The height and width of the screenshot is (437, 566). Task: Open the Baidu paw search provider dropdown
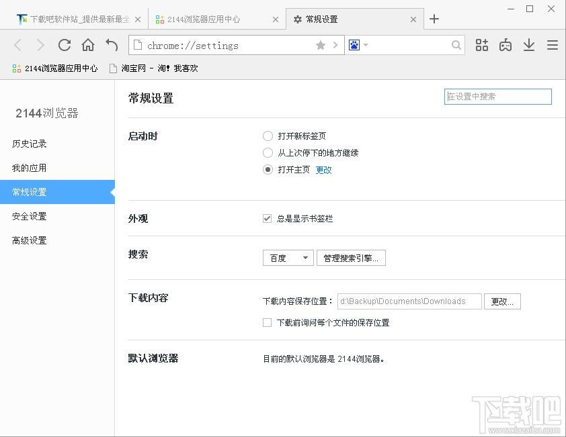[358, 45]
